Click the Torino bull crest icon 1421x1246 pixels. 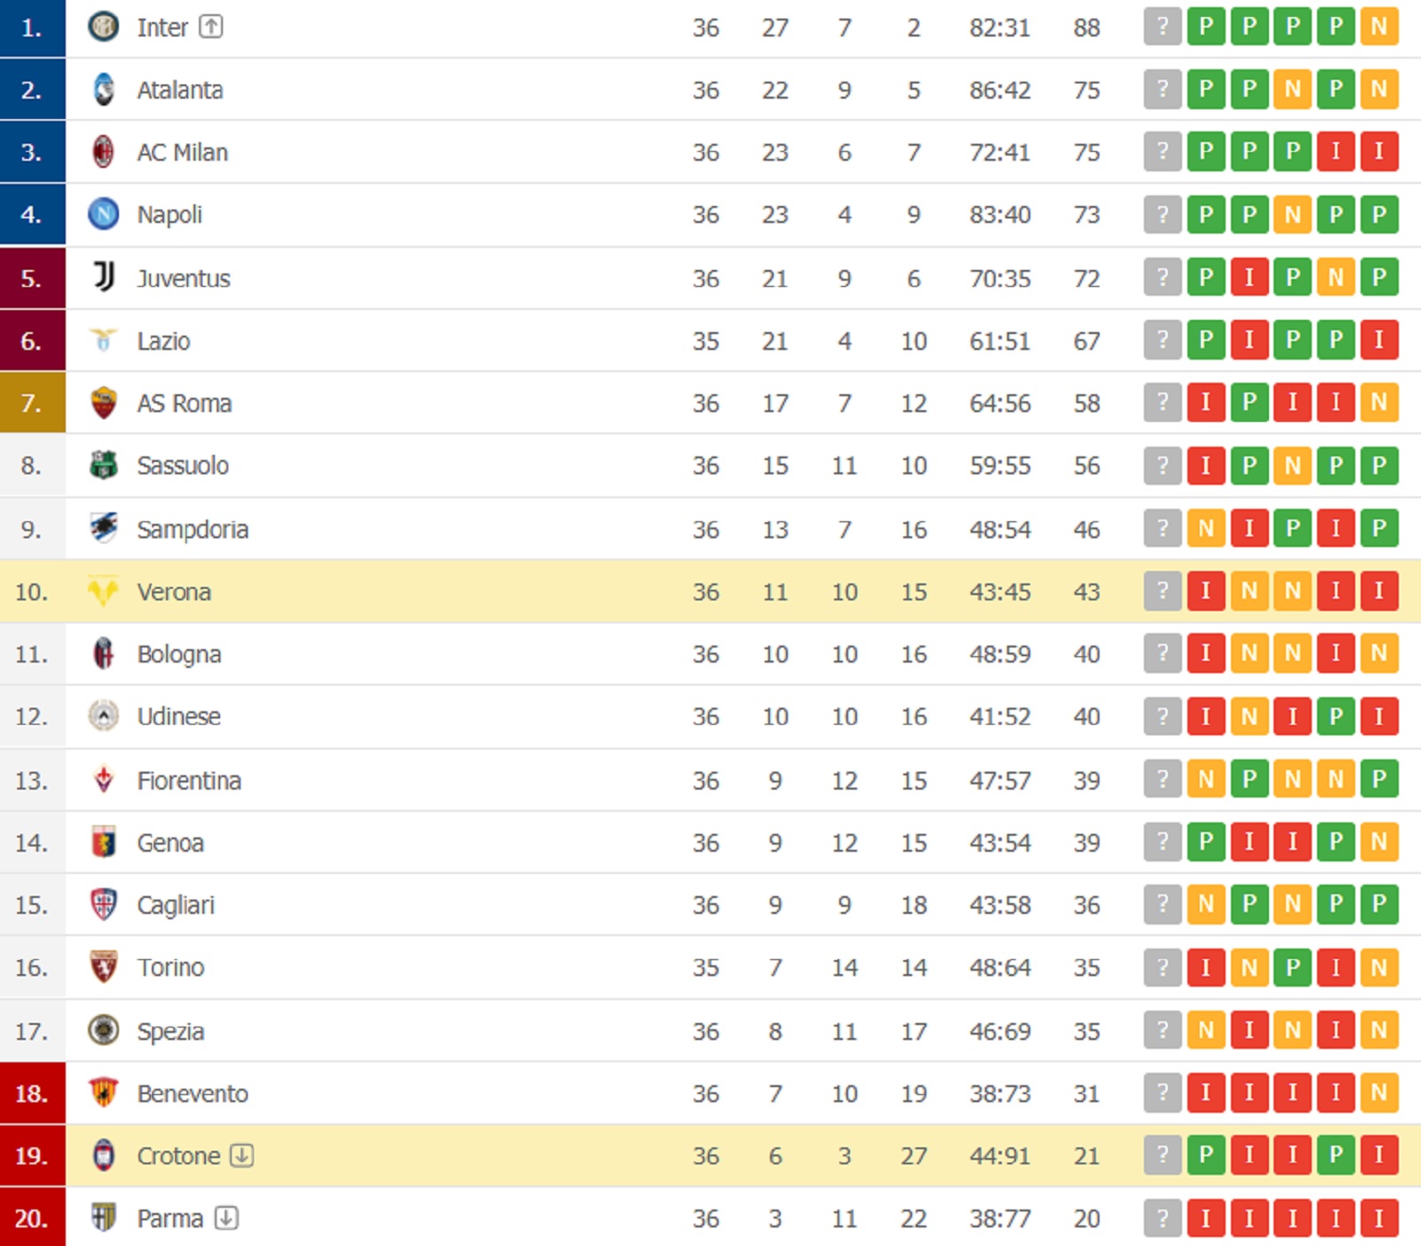[x=104, y=966]
